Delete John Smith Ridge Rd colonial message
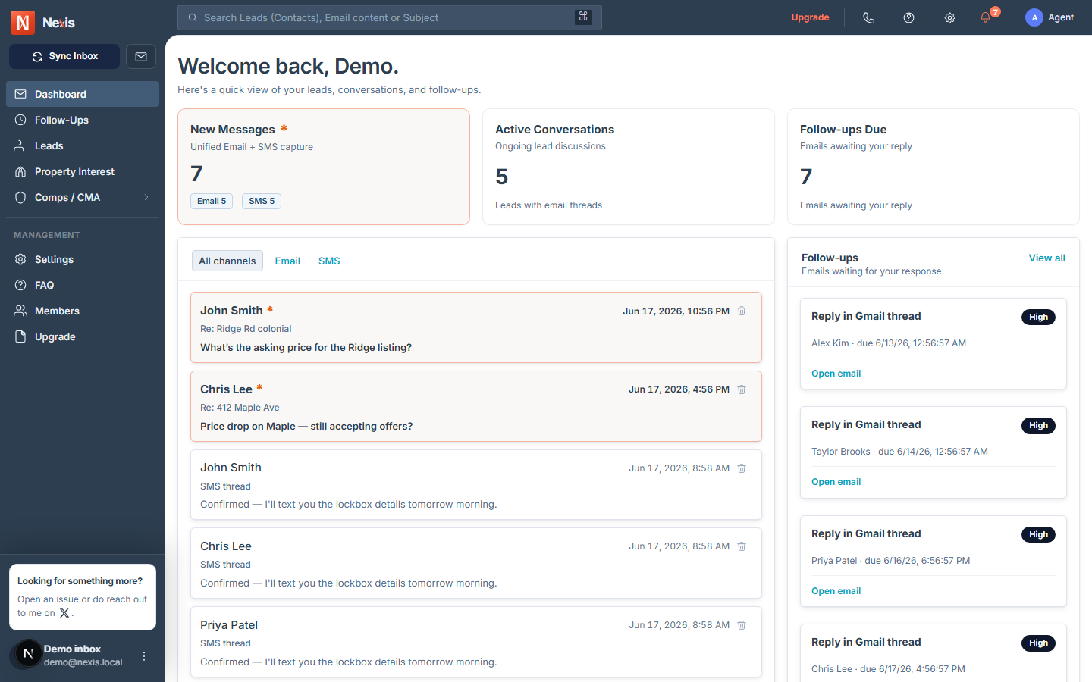Screen dimensions: 1092x682 [x=742, y=311]
